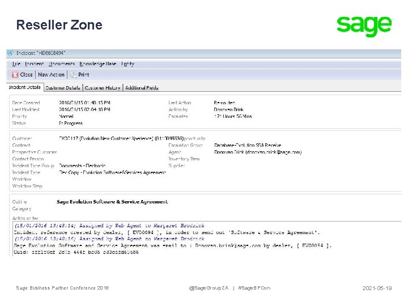Switch to the Incident Details tab
Viewport: 408px width, 306px height.
click(25, 87)
